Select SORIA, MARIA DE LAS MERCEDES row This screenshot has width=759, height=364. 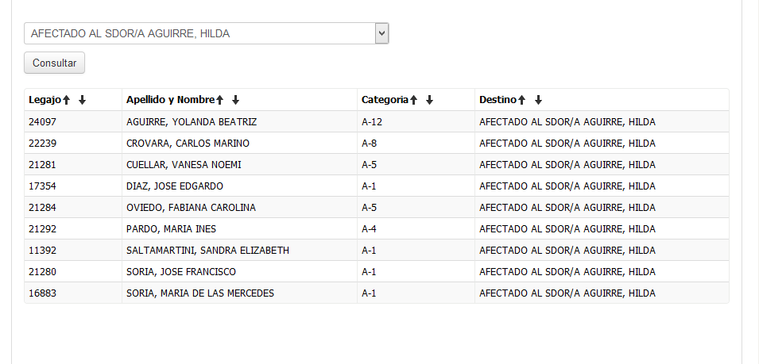[x=200, y=293]
